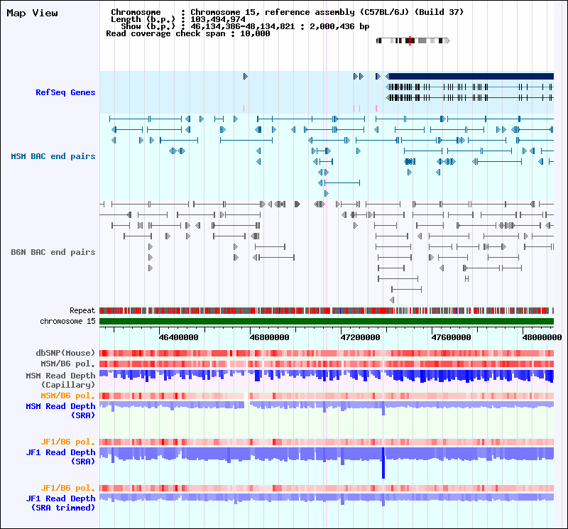Click the MSM Read Depth (Capillary) label
Viewport: 568px width, 529px height.
60,380
